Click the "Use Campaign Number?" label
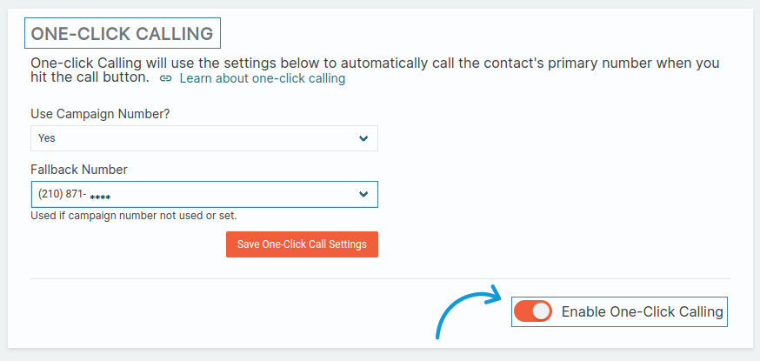Viewport: 760px width, 361px height. (x=100, y=114)
